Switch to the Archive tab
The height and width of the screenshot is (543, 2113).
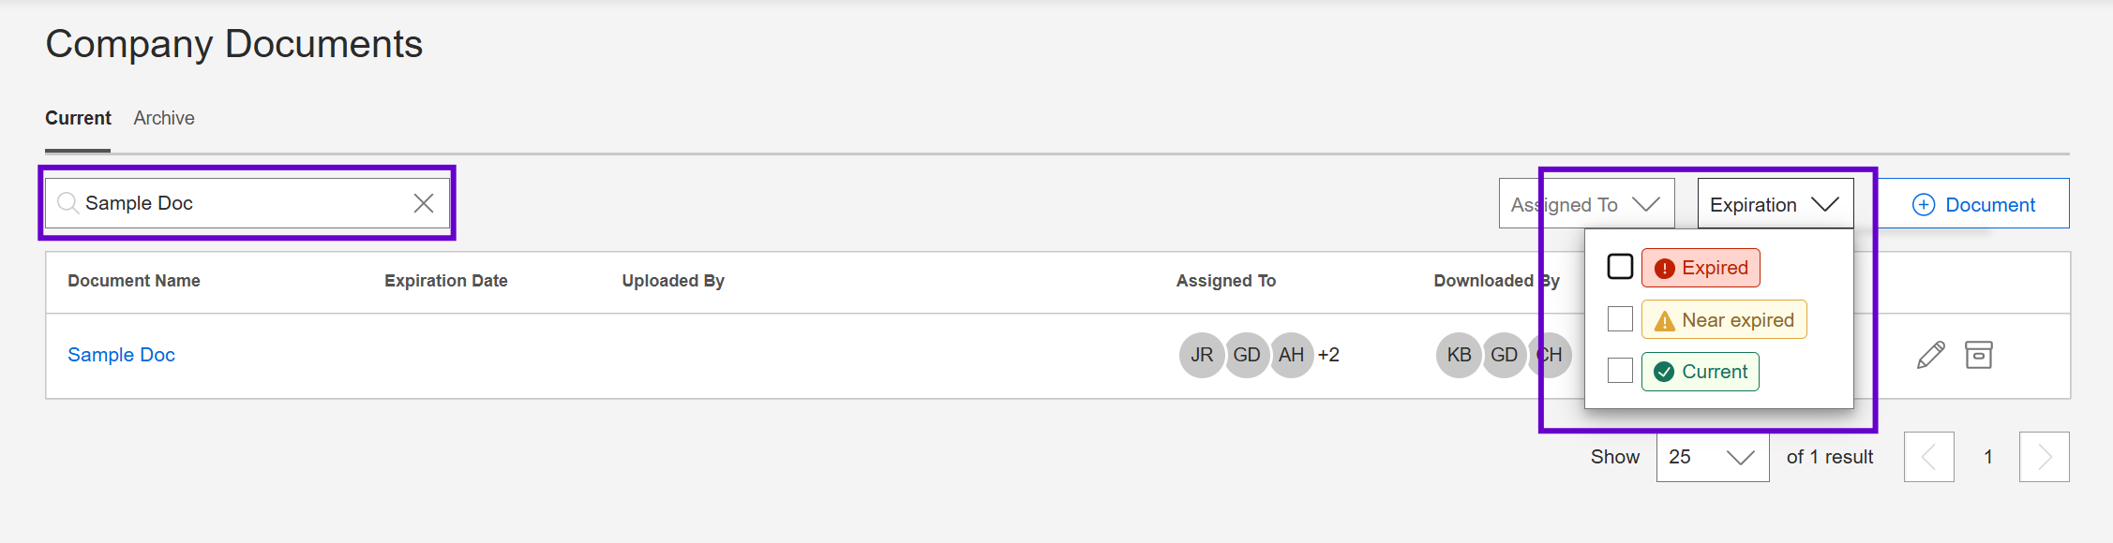[x=164, y=118]
